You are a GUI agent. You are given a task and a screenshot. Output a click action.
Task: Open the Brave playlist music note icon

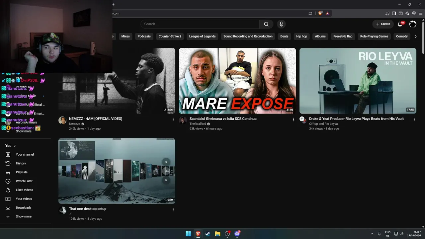(387, 13)
